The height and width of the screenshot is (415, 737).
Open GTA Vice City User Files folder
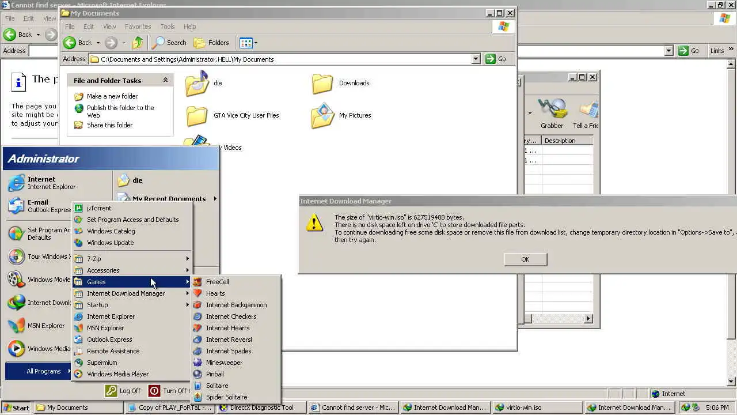233,115
